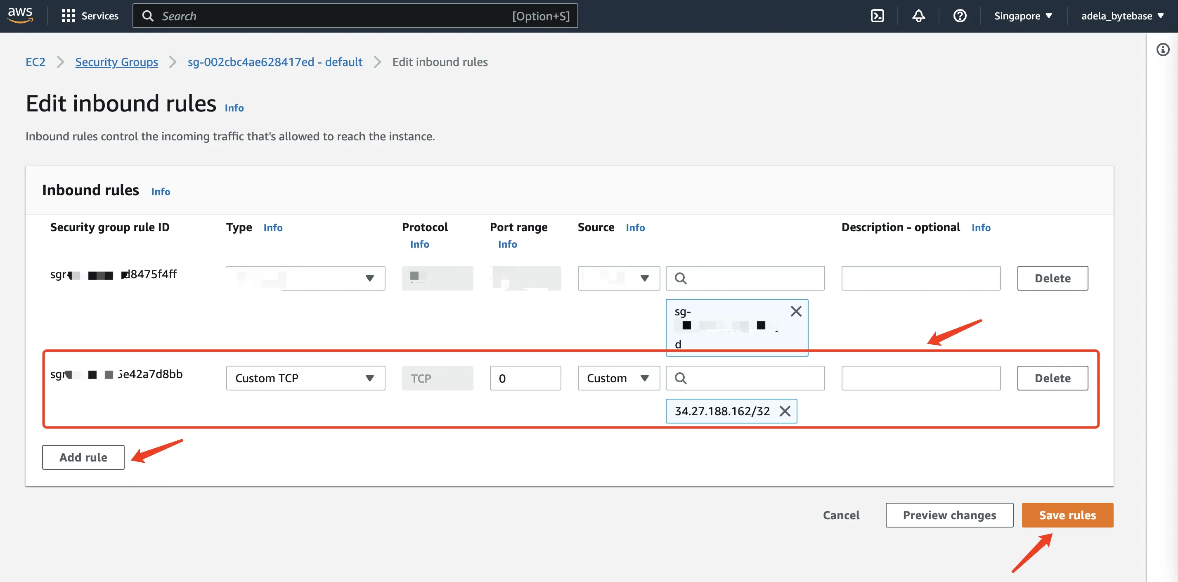This screenshot has height=582, width=1178.
Task: Delete the e42a7d8bb rule
Action: 1052,378
